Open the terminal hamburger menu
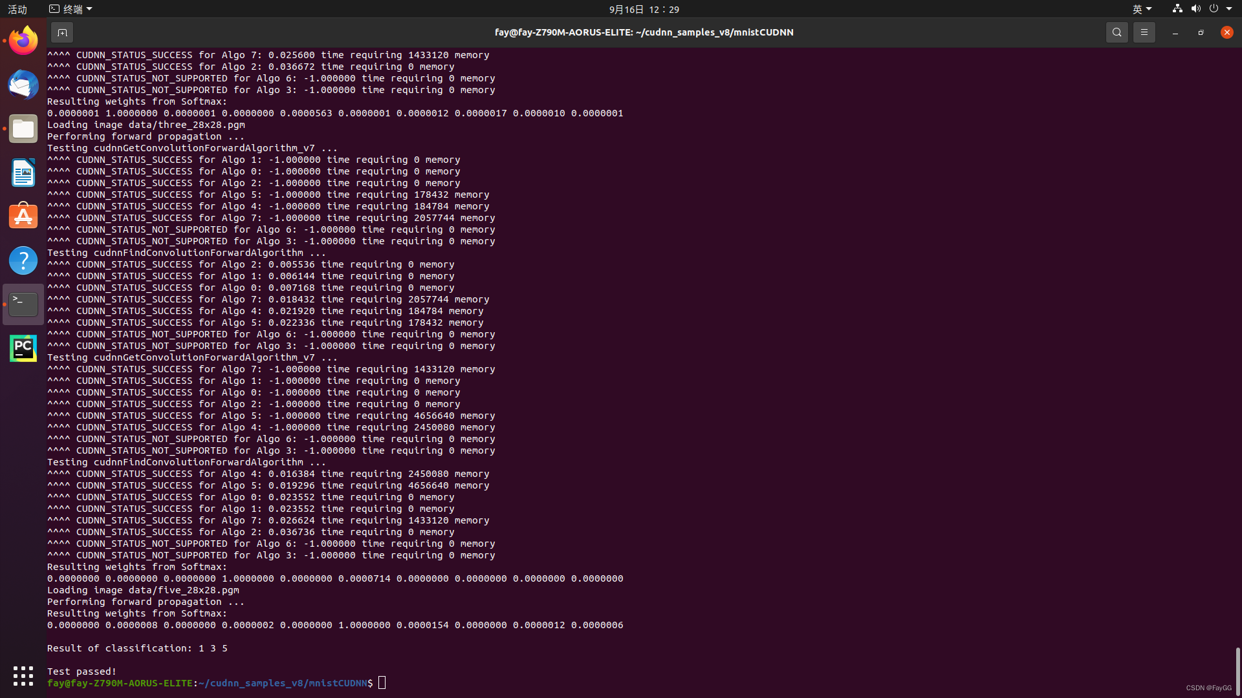The height and width of the screenshot is (698, 1242). pos(1144,32)
